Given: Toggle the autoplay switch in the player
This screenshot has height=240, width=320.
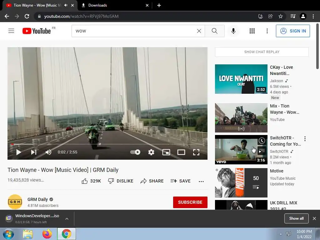Looking at the screenshot, I should 135,152.
